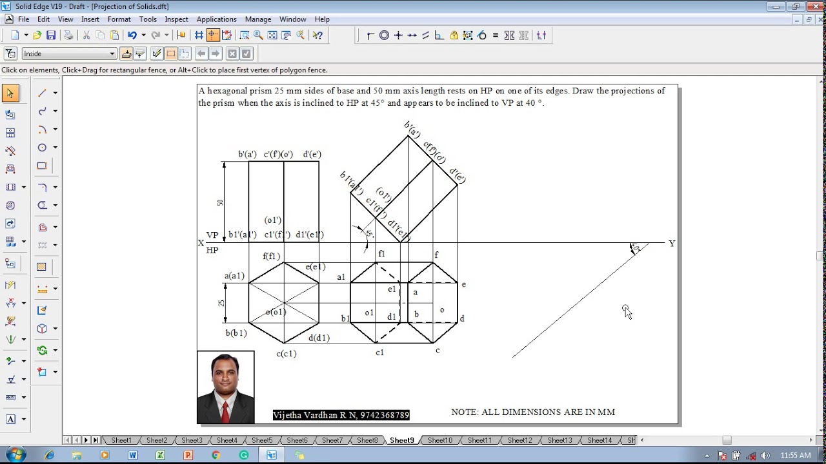Click the Help pointer question icon
Viewport: 826px width, 464px height.
point(317,35)
